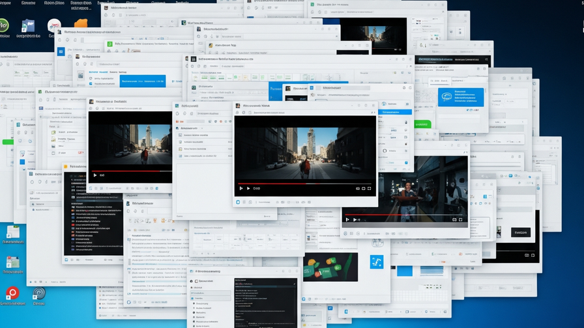Screen dimensions: 584x328
Task: Open the green round desktop icon at top left
Action: [4, 25]
